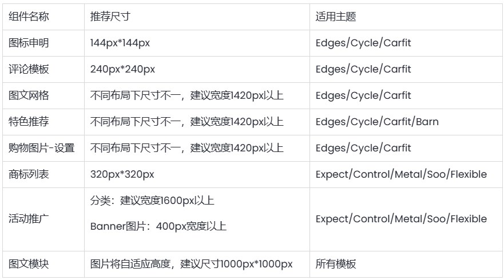The image size is (504, 280).
Task: Select the 图文网格 component cell
Action: 29,95
